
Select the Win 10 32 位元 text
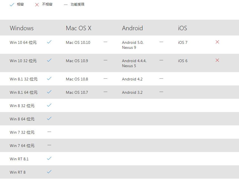tap(23, 61)
